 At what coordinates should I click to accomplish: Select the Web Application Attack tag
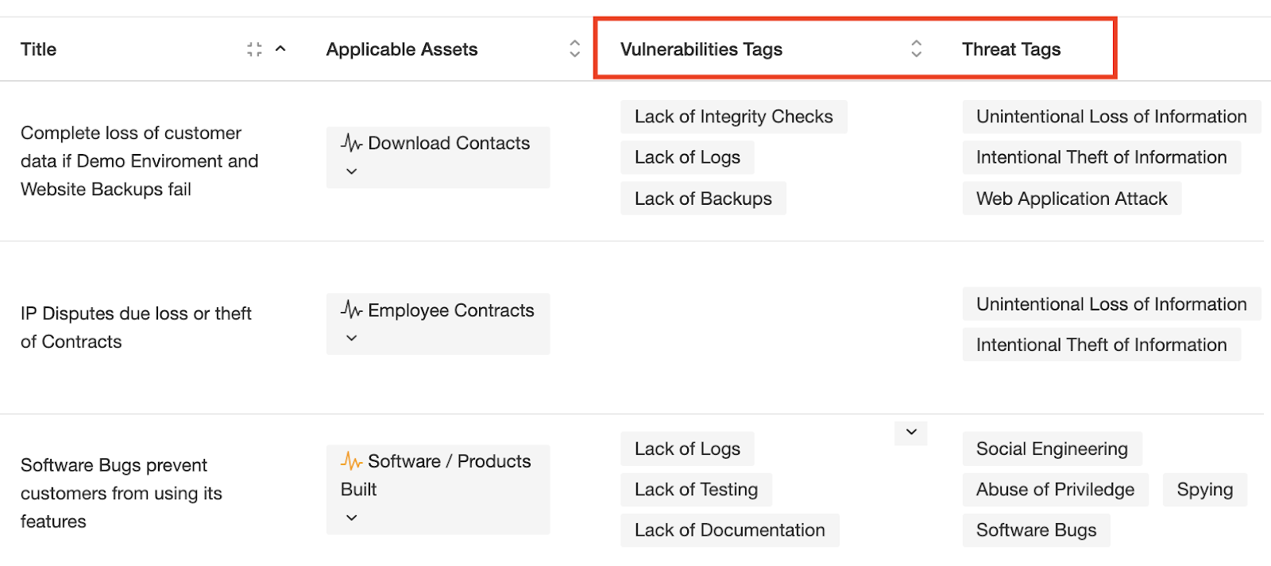1071,198
